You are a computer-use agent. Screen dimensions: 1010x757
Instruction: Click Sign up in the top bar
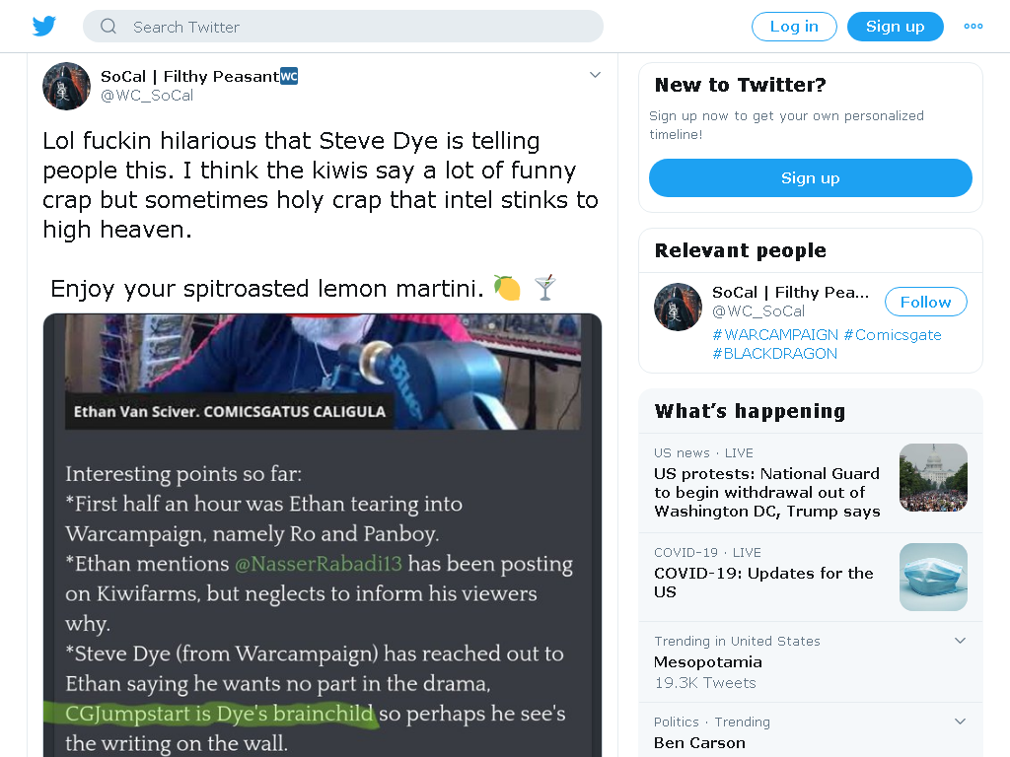point(895,27)
